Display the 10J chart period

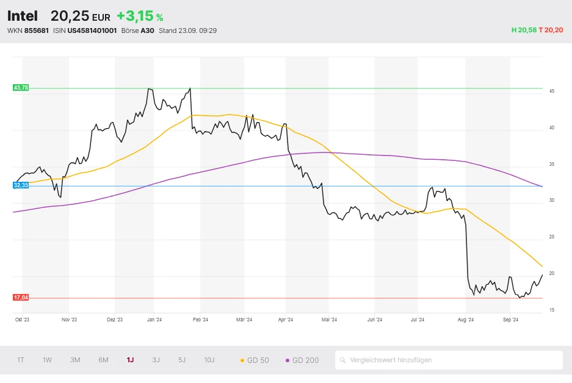(x=209, y=360)
